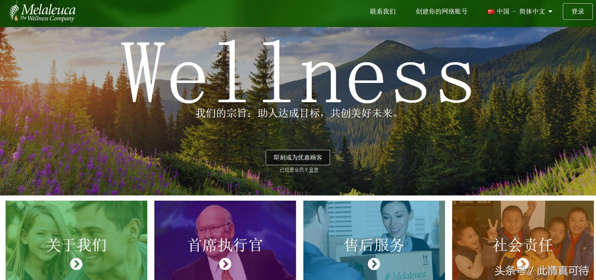
Task: Click the 登录 button in the header
Action: pos(577,11)
